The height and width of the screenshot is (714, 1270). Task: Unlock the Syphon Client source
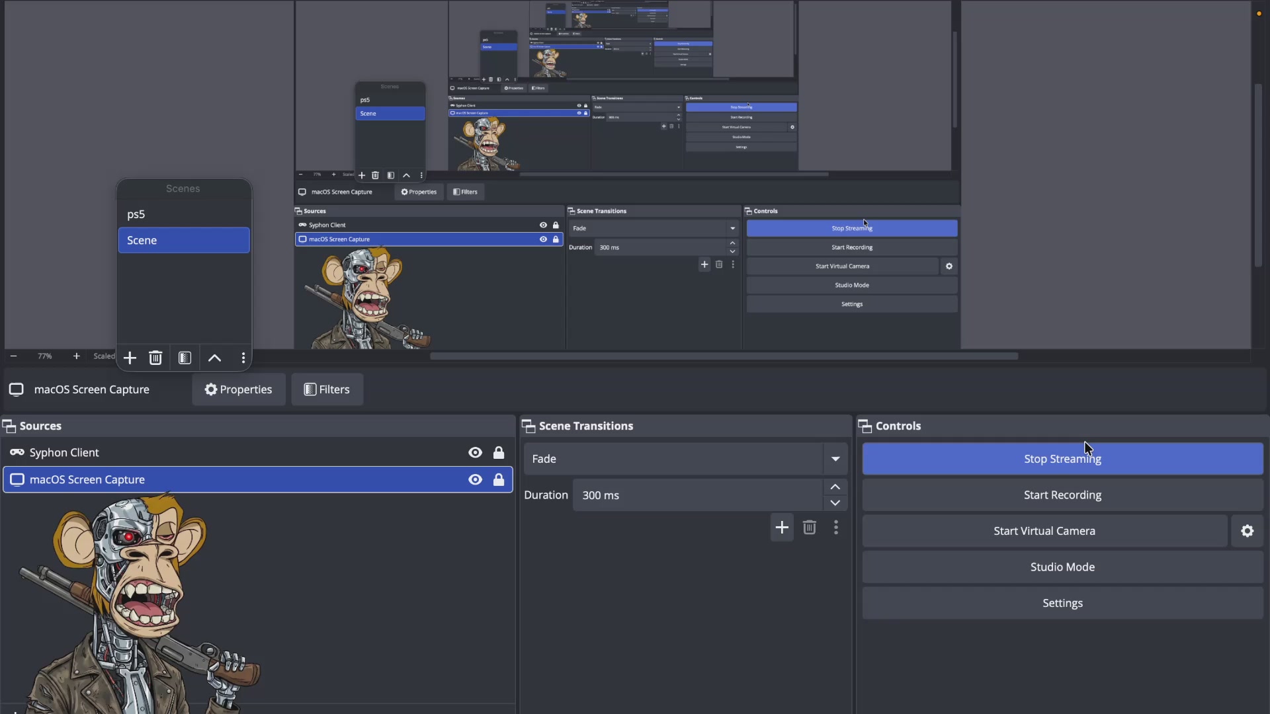click(499, 453)
